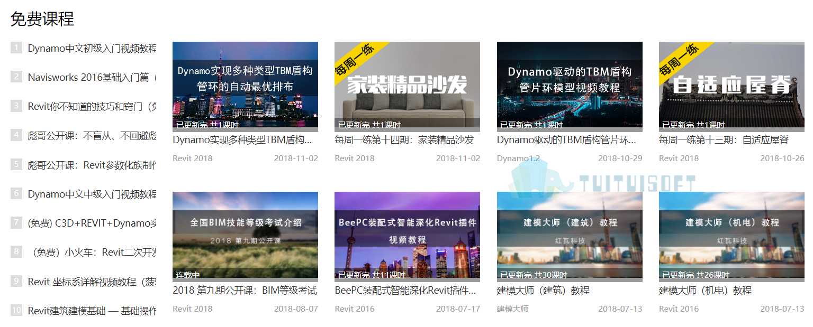Click date 2018-07-17
The height and width of the screenshot is (327, 813).
[458, 309]
